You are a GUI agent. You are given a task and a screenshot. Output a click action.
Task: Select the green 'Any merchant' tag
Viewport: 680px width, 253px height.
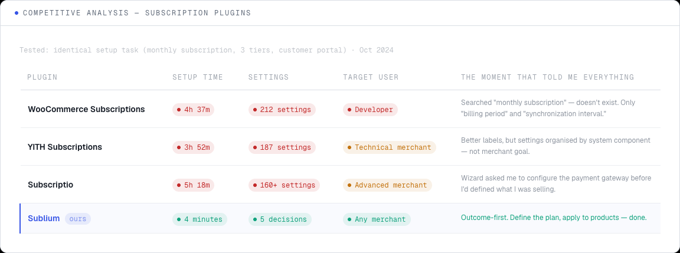(x=377, y=219)
